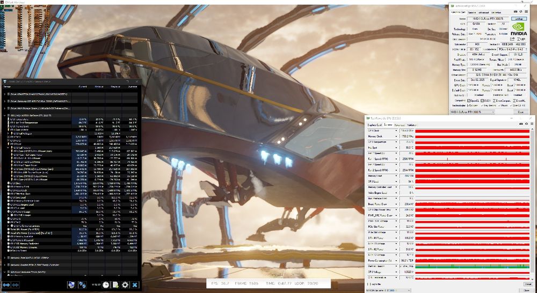
Task: Click HWiNFO second network computers icon
Action: point(82,284)
